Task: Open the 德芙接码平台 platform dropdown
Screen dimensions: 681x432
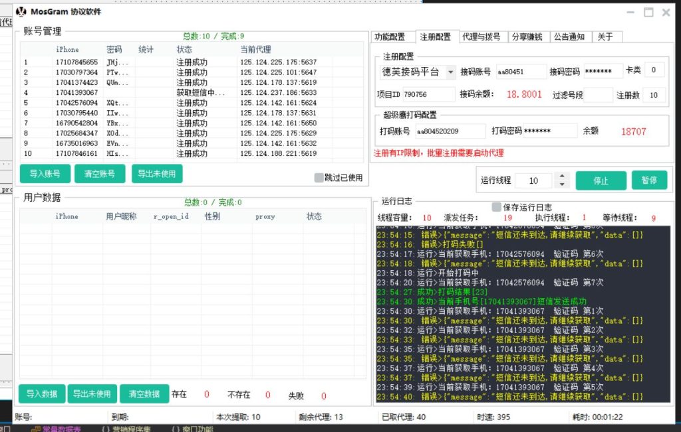Action: (450, 72)
